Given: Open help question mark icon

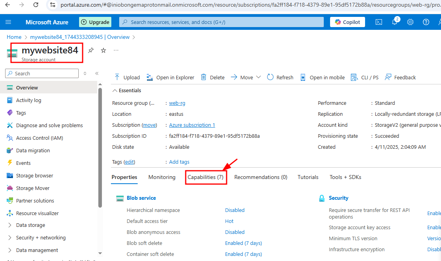Looking at the screenshot, I should tap(426, 22).
